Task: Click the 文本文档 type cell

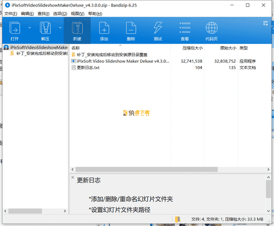Action: pyautogui.click(x=248, y=68)
